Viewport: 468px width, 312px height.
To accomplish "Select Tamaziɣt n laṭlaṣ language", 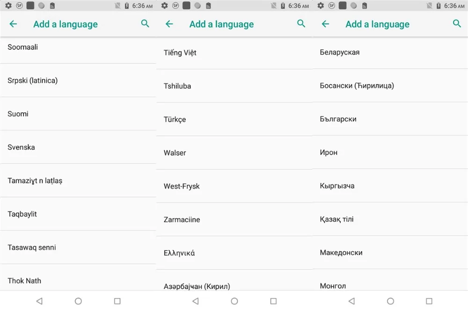I will [x=78, y=181].
